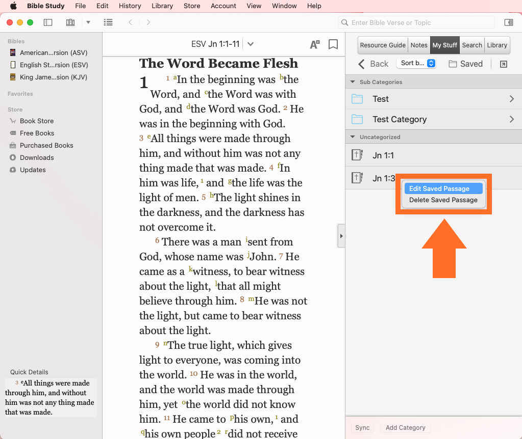Toggle the left sidebar panel icon

pos(48,22)
